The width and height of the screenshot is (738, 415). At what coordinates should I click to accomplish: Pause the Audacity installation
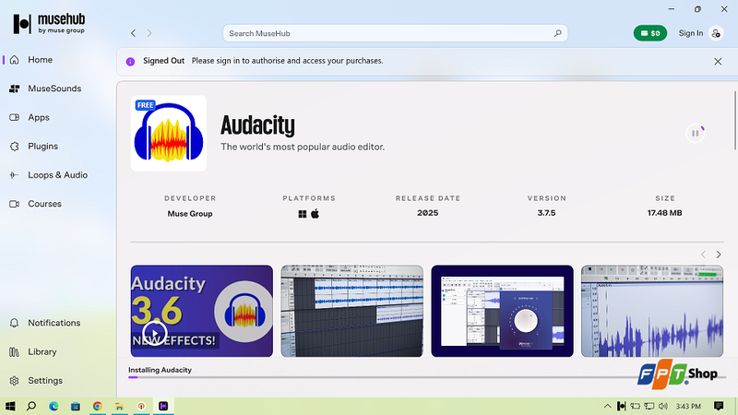point(696,133)
